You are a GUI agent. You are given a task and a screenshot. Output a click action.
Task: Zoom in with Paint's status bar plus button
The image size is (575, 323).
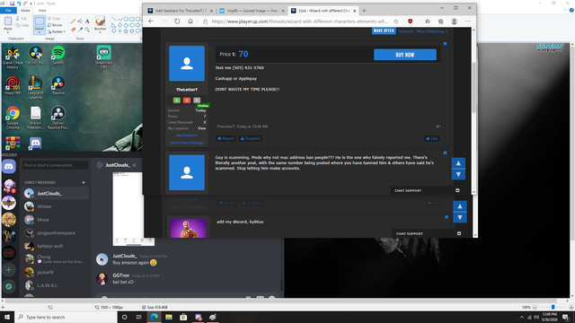click(571, 307)
